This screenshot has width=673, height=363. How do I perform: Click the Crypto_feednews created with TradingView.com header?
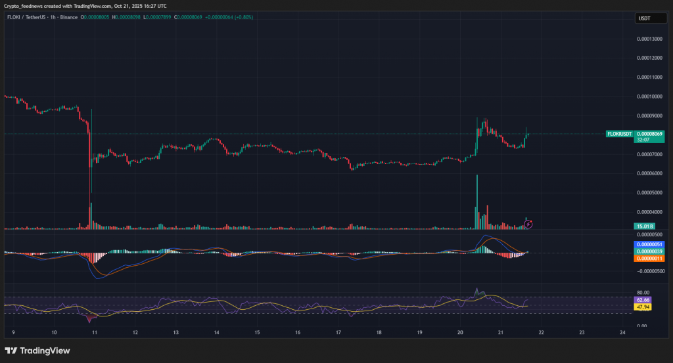(x=85, y=6)
